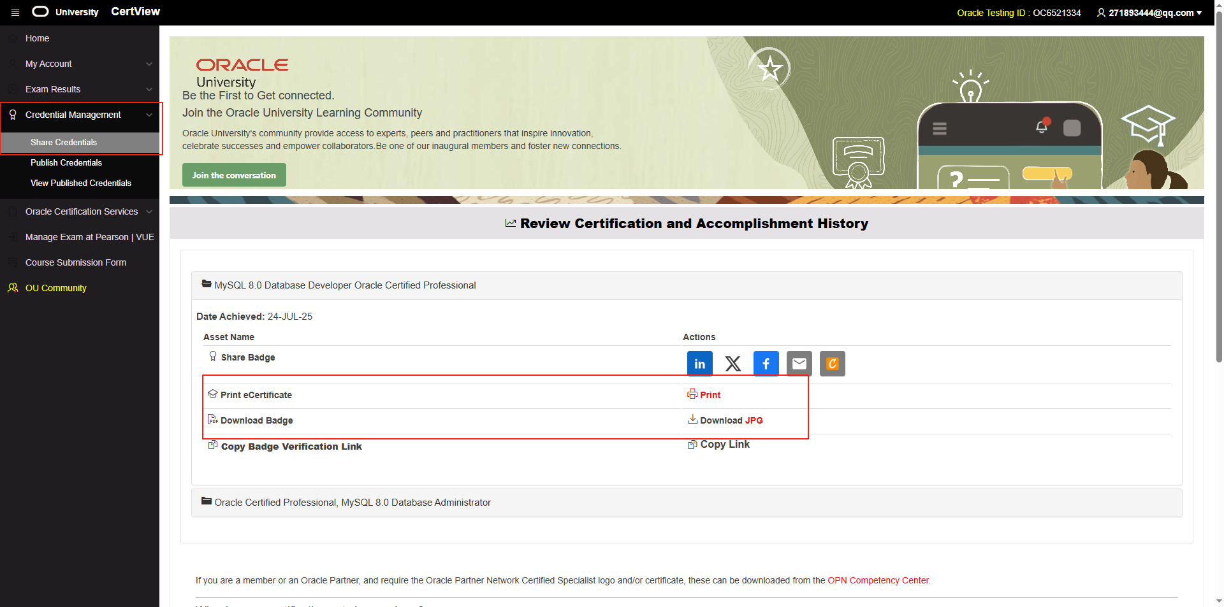
Task: Expand the MySQL 8.0 Database Administrator section
Action: tap(687, 503)
